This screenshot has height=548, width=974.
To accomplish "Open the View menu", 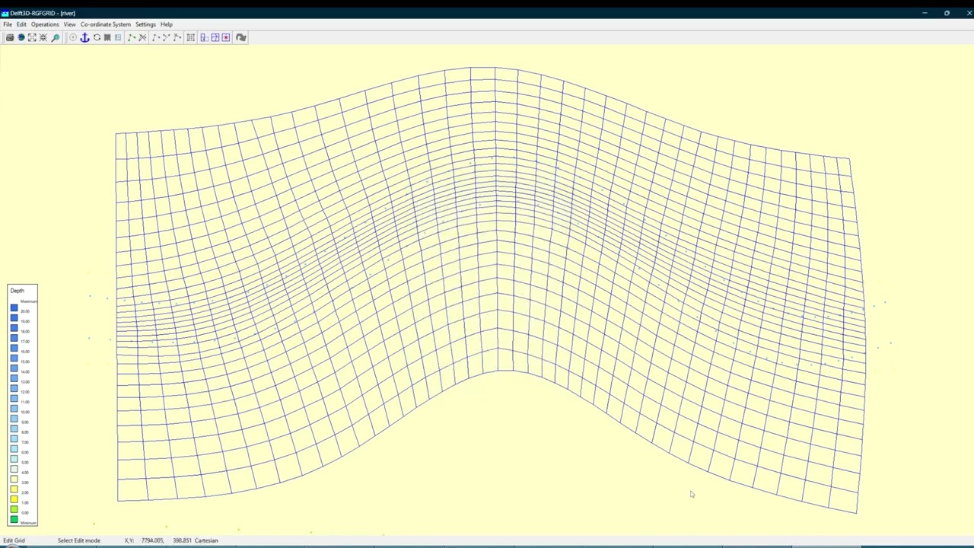I will coord(69,24).
